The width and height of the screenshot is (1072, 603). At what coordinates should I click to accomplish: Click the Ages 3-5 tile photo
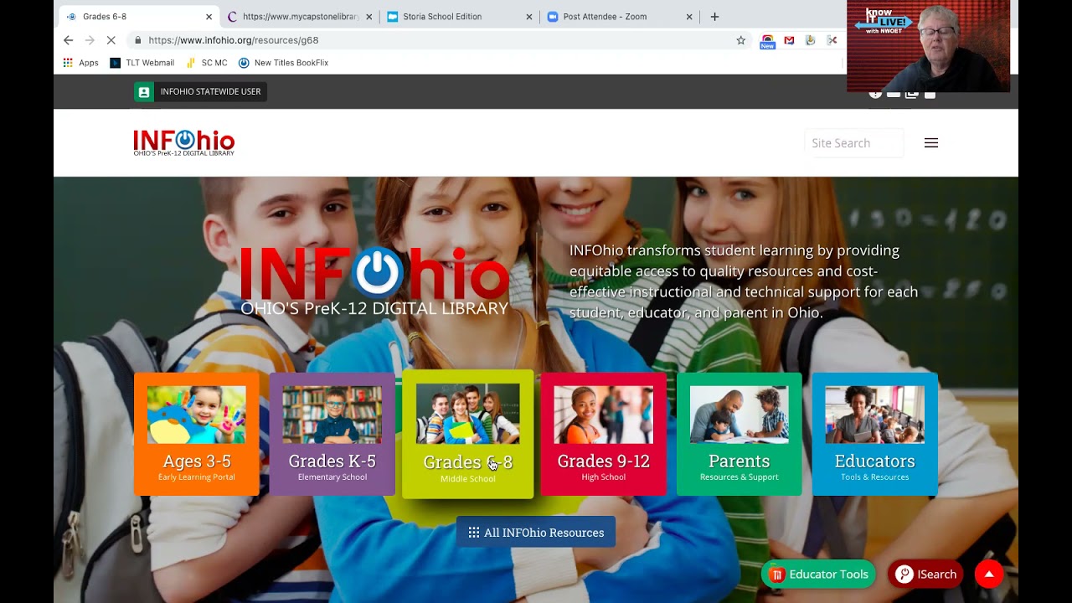[x=197, y=415]
